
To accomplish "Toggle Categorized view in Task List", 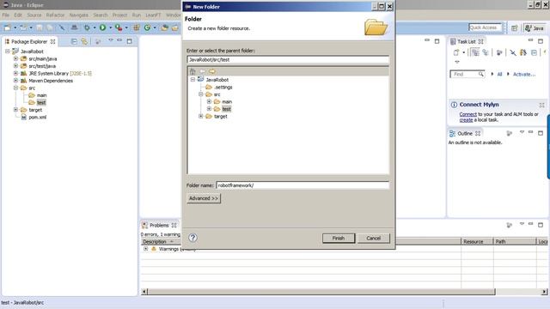I will pyautogui.click(x=475, y=52).
